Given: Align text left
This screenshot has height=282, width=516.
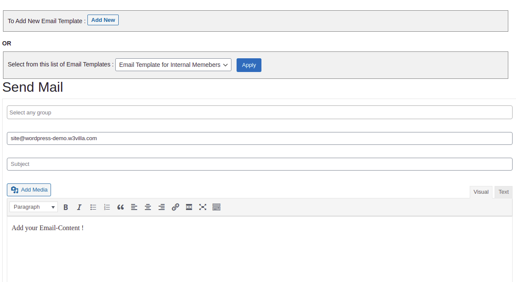Looking at the screenshot, I should coord(134,207).
